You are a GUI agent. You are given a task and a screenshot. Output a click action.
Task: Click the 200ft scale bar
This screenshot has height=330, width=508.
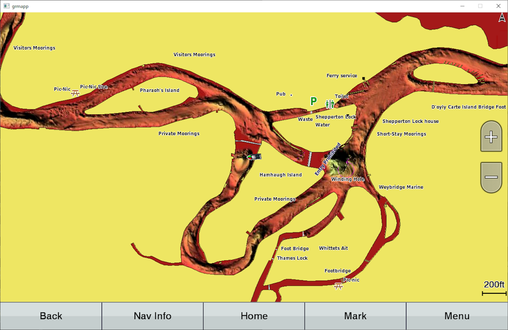(x=494, y=288)
